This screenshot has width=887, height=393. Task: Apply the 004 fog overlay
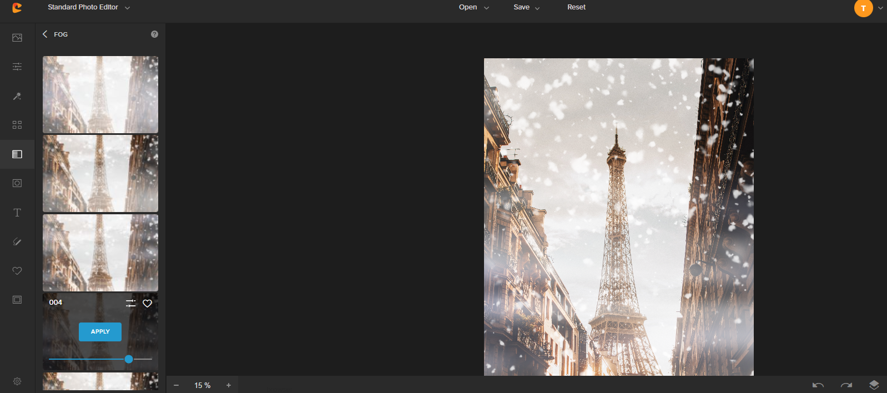coord(100,331)
